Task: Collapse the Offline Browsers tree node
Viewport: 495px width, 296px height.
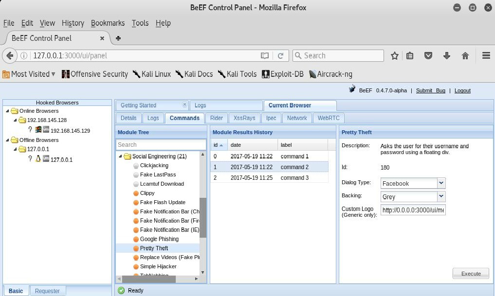Action: coord(7,140)
